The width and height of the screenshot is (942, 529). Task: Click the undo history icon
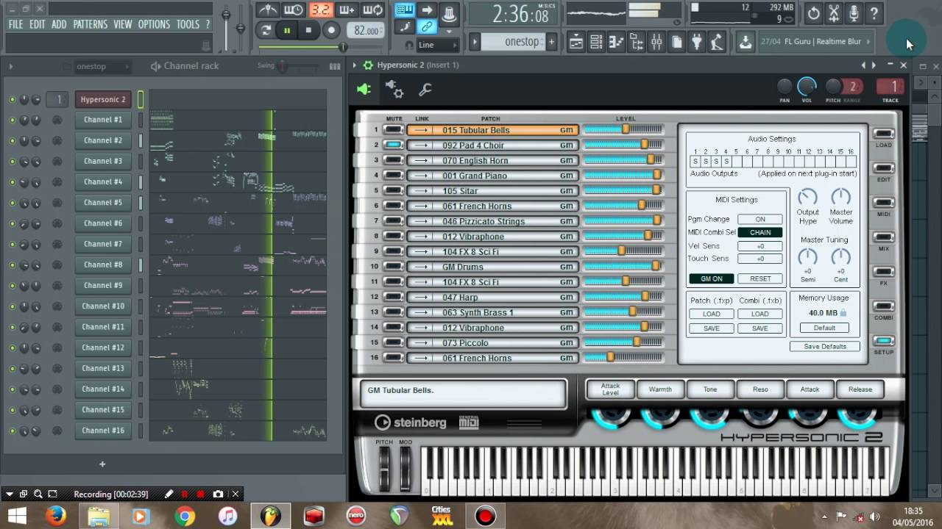813,13
